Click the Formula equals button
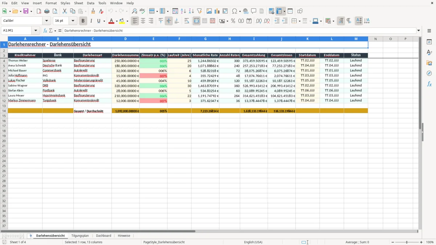Viewport: 436px width, 245px height. [x=60, y=30]
